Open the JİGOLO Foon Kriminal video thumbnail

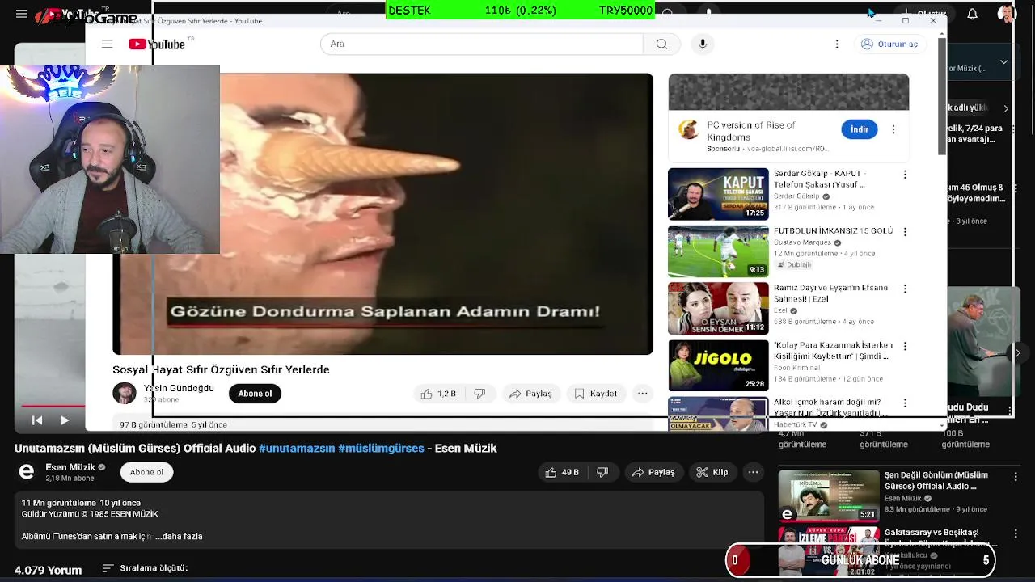pos(718,365)
